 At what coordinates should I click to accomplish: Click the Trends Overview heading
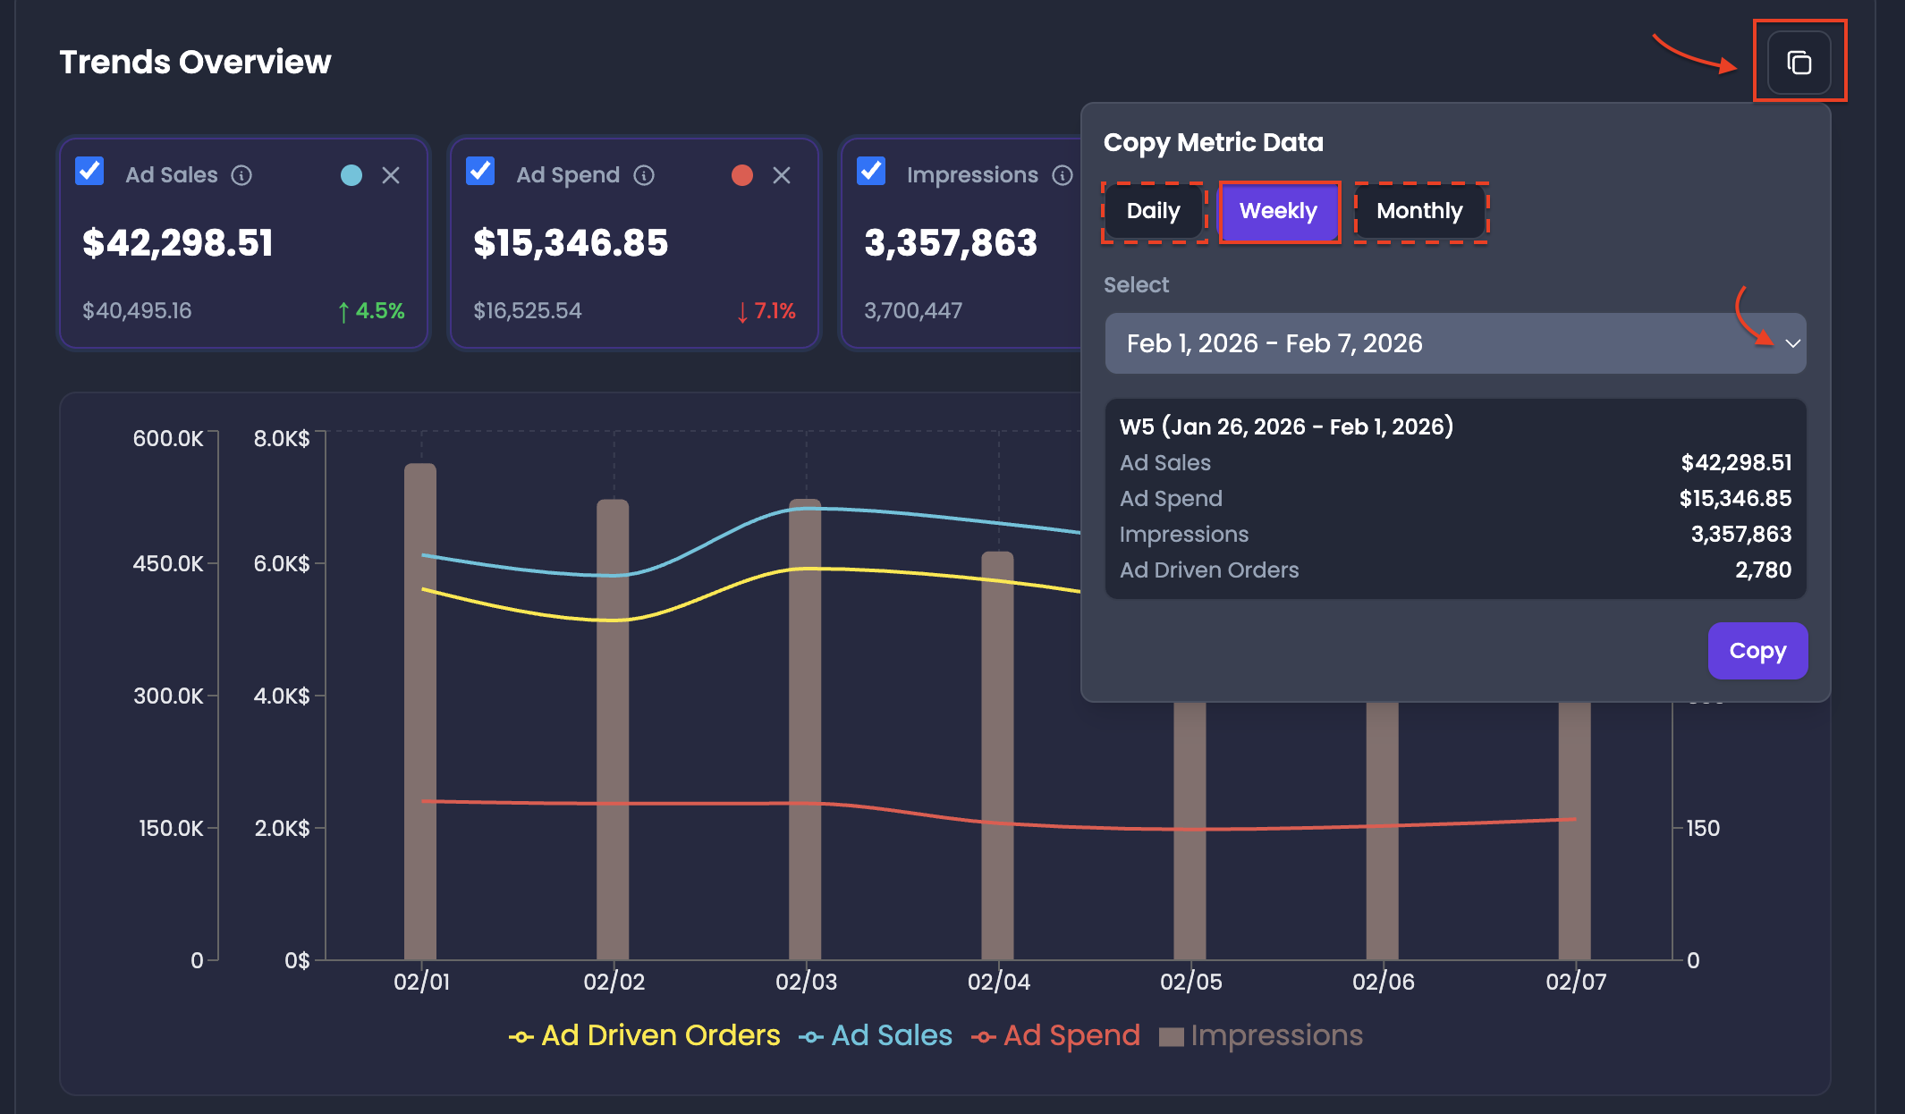(x=195, y=62)
